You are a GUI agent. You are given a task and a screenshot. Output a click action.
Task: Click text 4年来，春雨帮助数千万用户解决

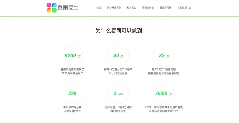(x=164, y=107)
